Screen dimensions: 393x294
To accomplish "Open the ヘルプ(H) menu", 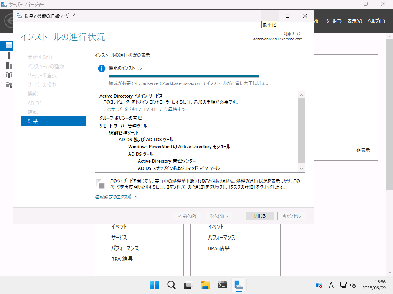I will [376, 21].
